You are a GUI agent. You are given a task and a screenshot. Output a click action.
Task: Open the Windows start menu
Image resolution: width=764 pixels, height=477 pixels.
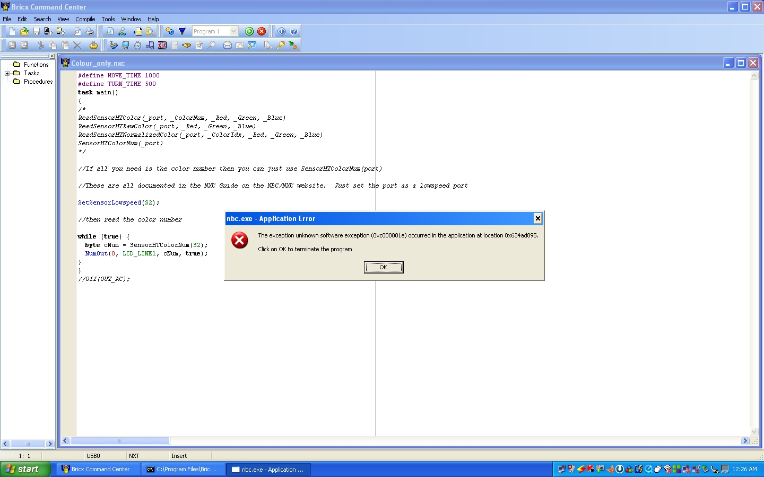[25, 469]
